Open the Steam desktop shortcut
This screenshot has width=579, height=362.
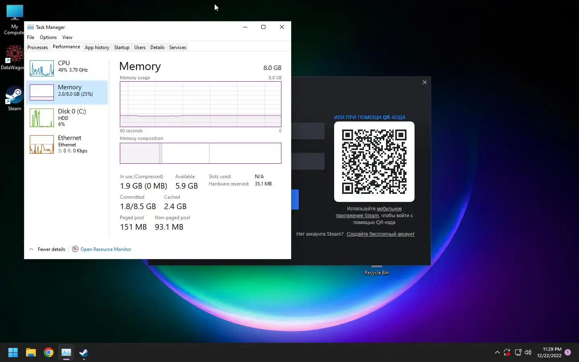pos(14,98)
